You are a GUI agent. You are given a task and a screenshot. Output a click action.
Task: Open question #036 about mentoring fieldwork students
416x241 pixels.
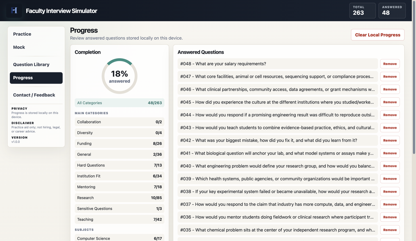(x=278, y=217)
